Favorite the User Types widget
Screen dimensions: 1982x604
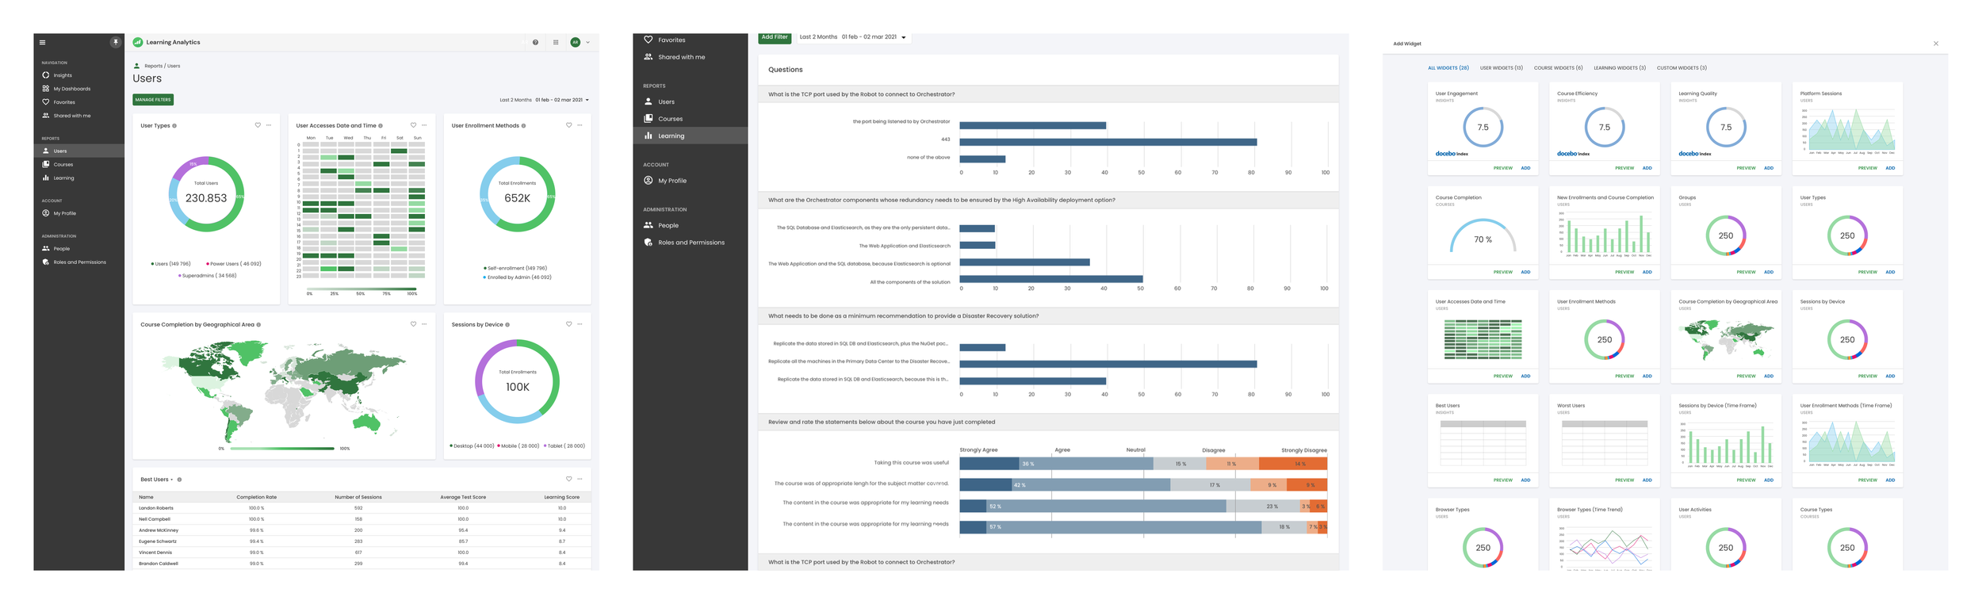pyautogui.click(x=258, y=125)
